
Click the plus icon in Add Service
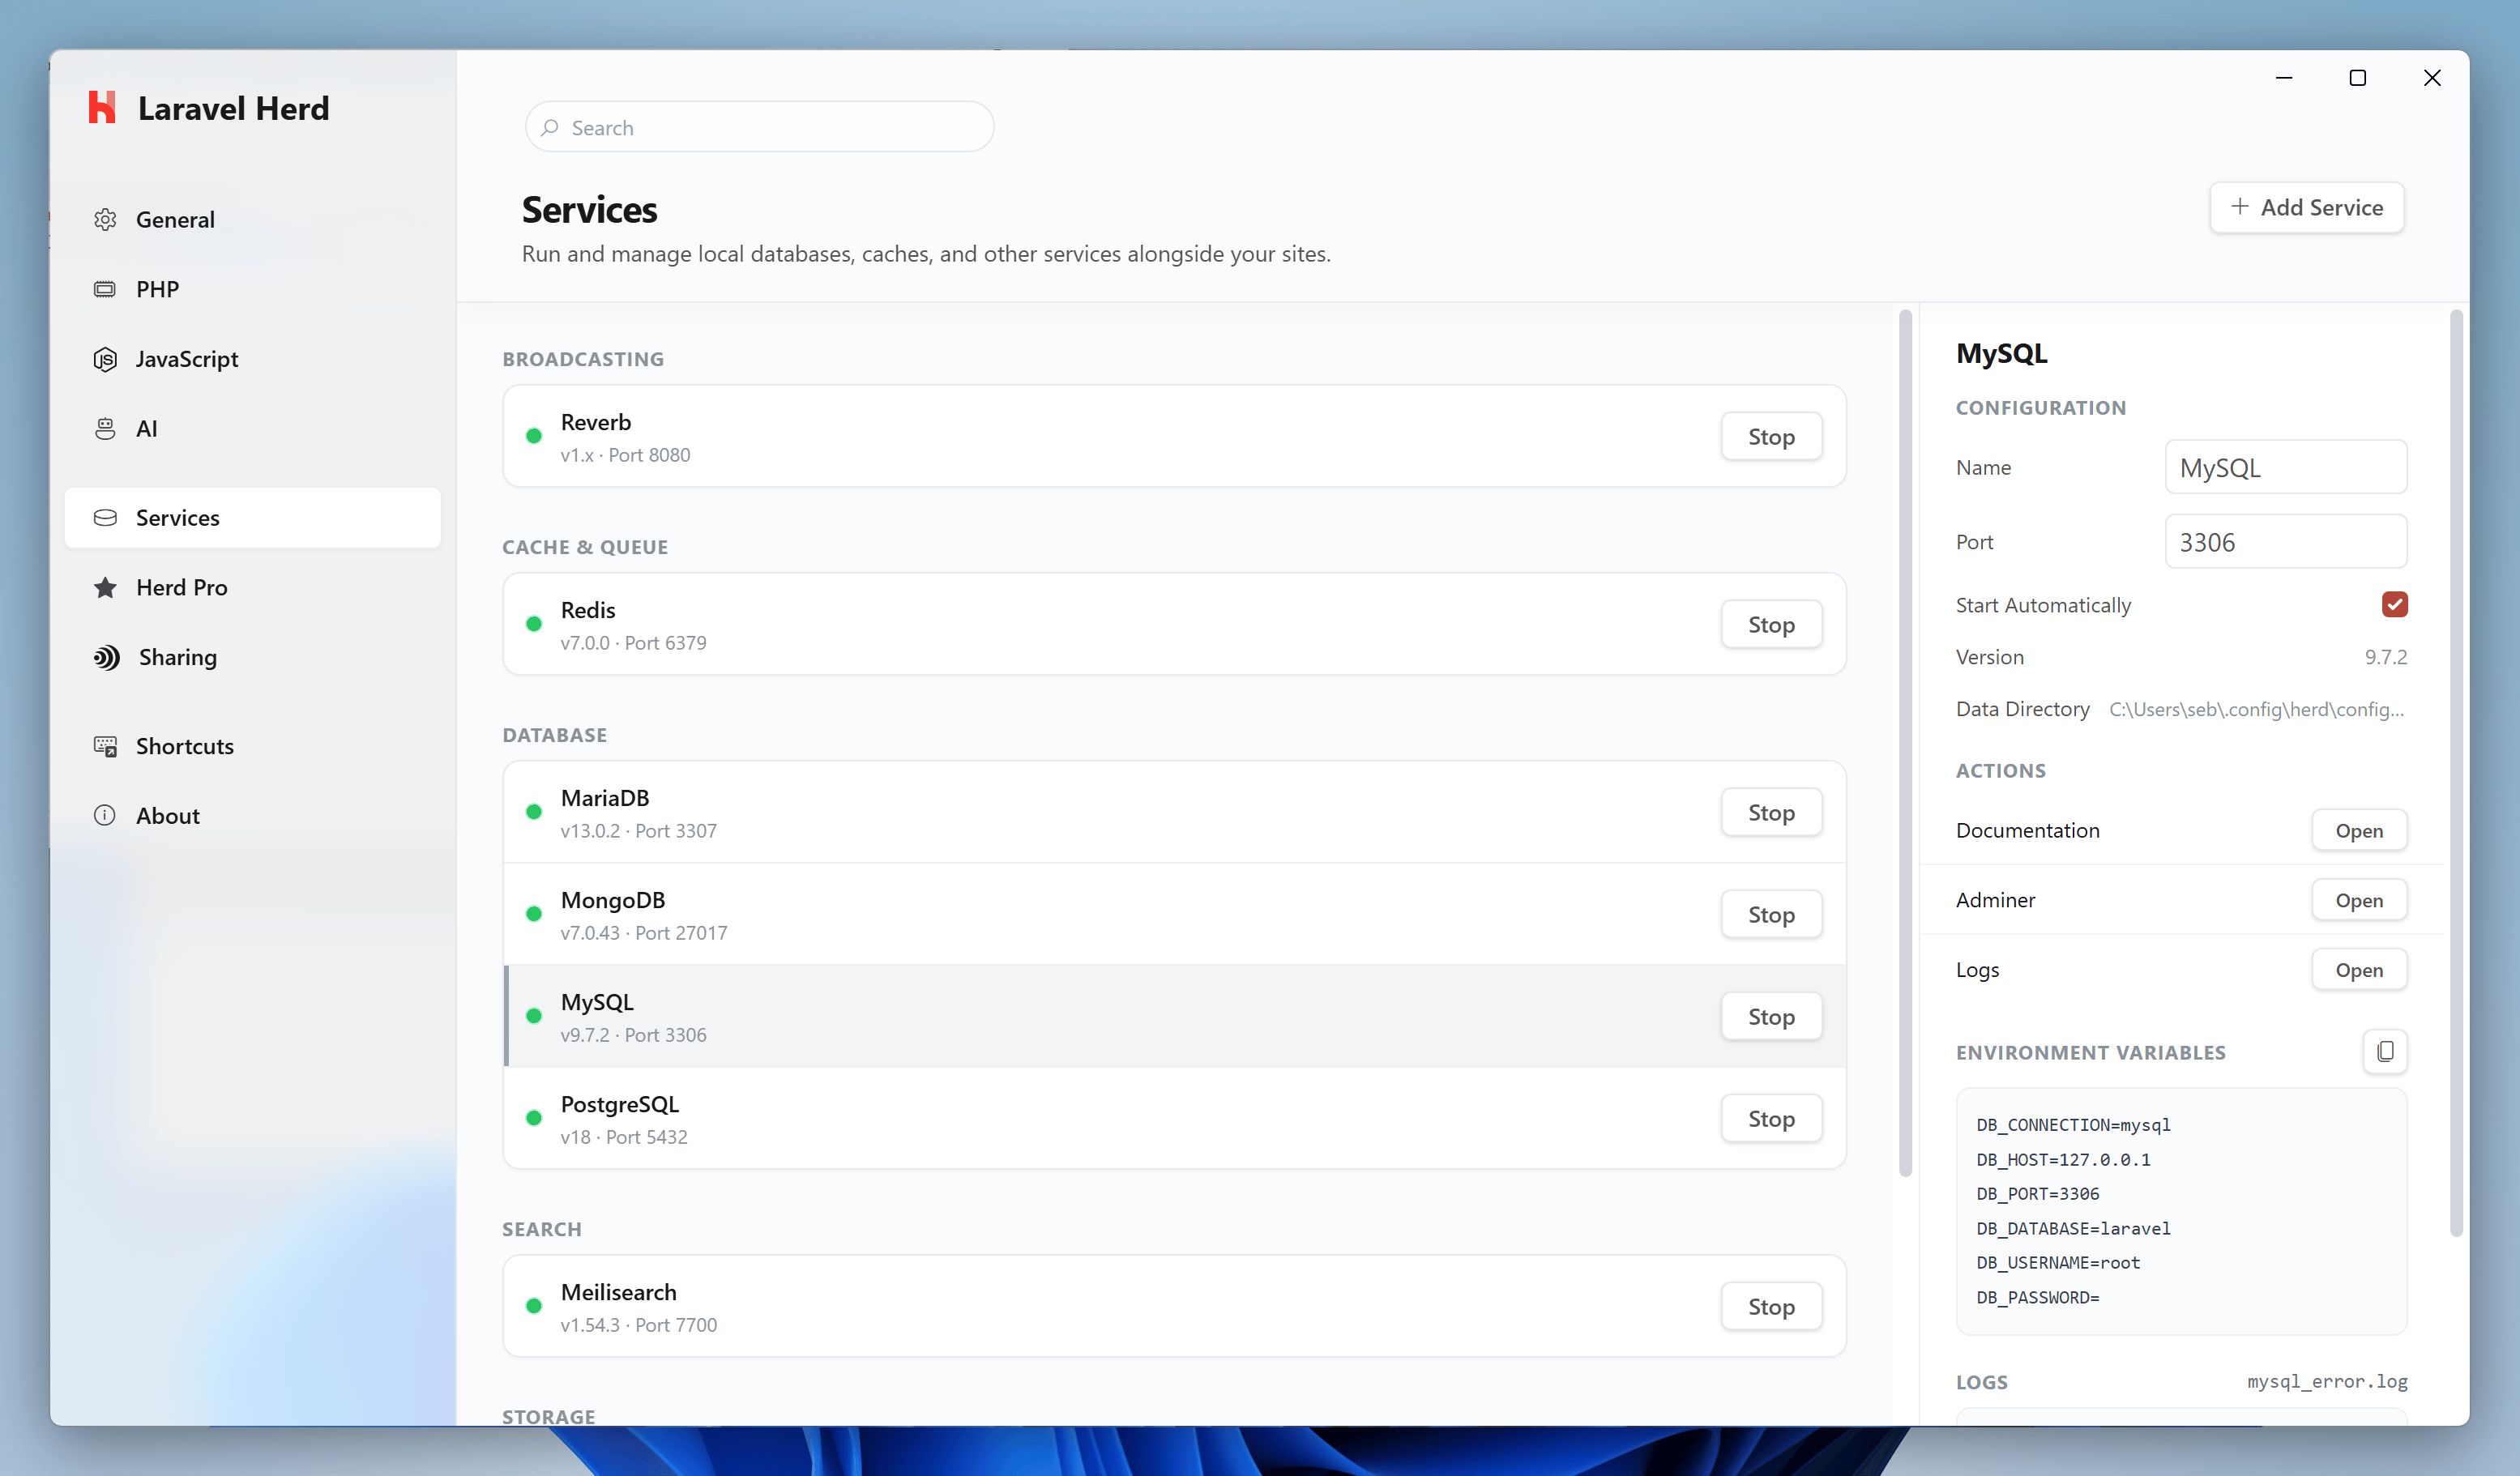pyautogui.click(x=2240, y=206)
